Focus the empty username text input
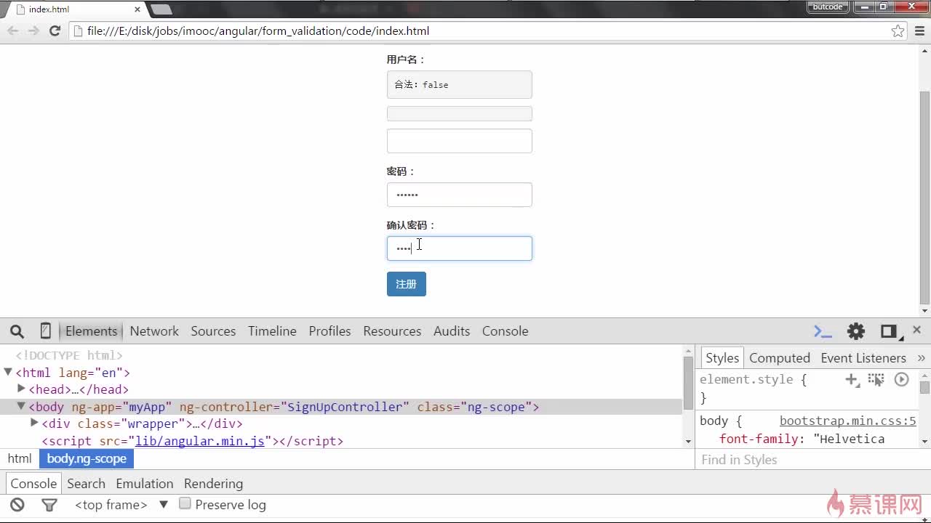This screenshot has height=523, width=931. 460,141
